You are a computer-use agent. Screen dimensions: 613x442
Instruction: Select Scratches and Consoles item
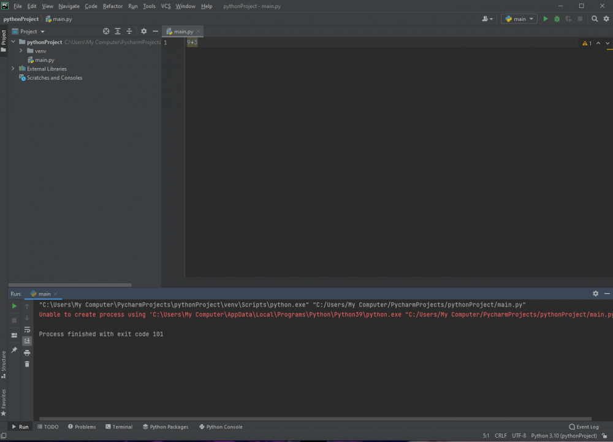pos(50,78)
